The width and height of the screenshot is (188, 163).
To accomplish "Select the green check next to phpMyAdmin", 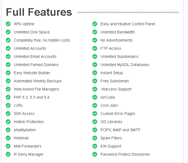I will point(8,130).
